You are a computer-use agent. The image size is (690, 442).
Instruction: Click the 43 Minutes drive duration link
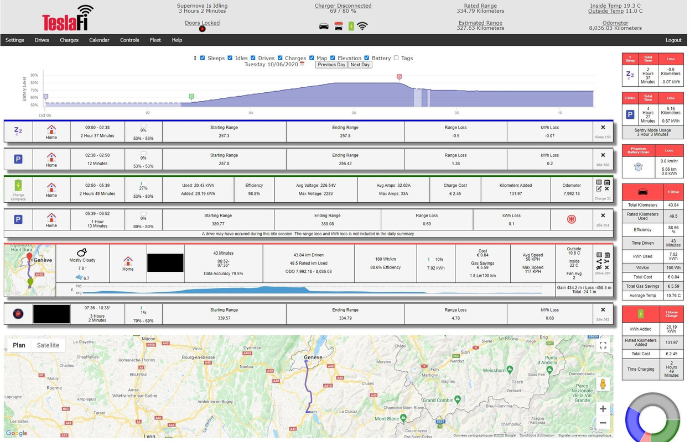[224, 253]
